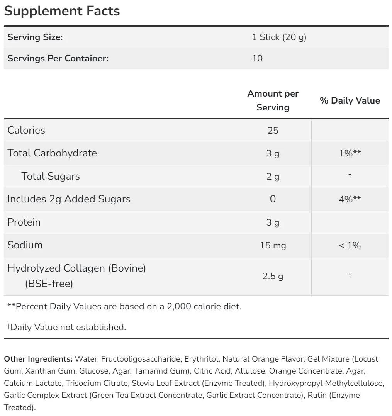Image resolution: width=392 pixels, height=416 pixels.
Task: Select the '1 Stick (20 g)' value
Action: pos(279,37)
